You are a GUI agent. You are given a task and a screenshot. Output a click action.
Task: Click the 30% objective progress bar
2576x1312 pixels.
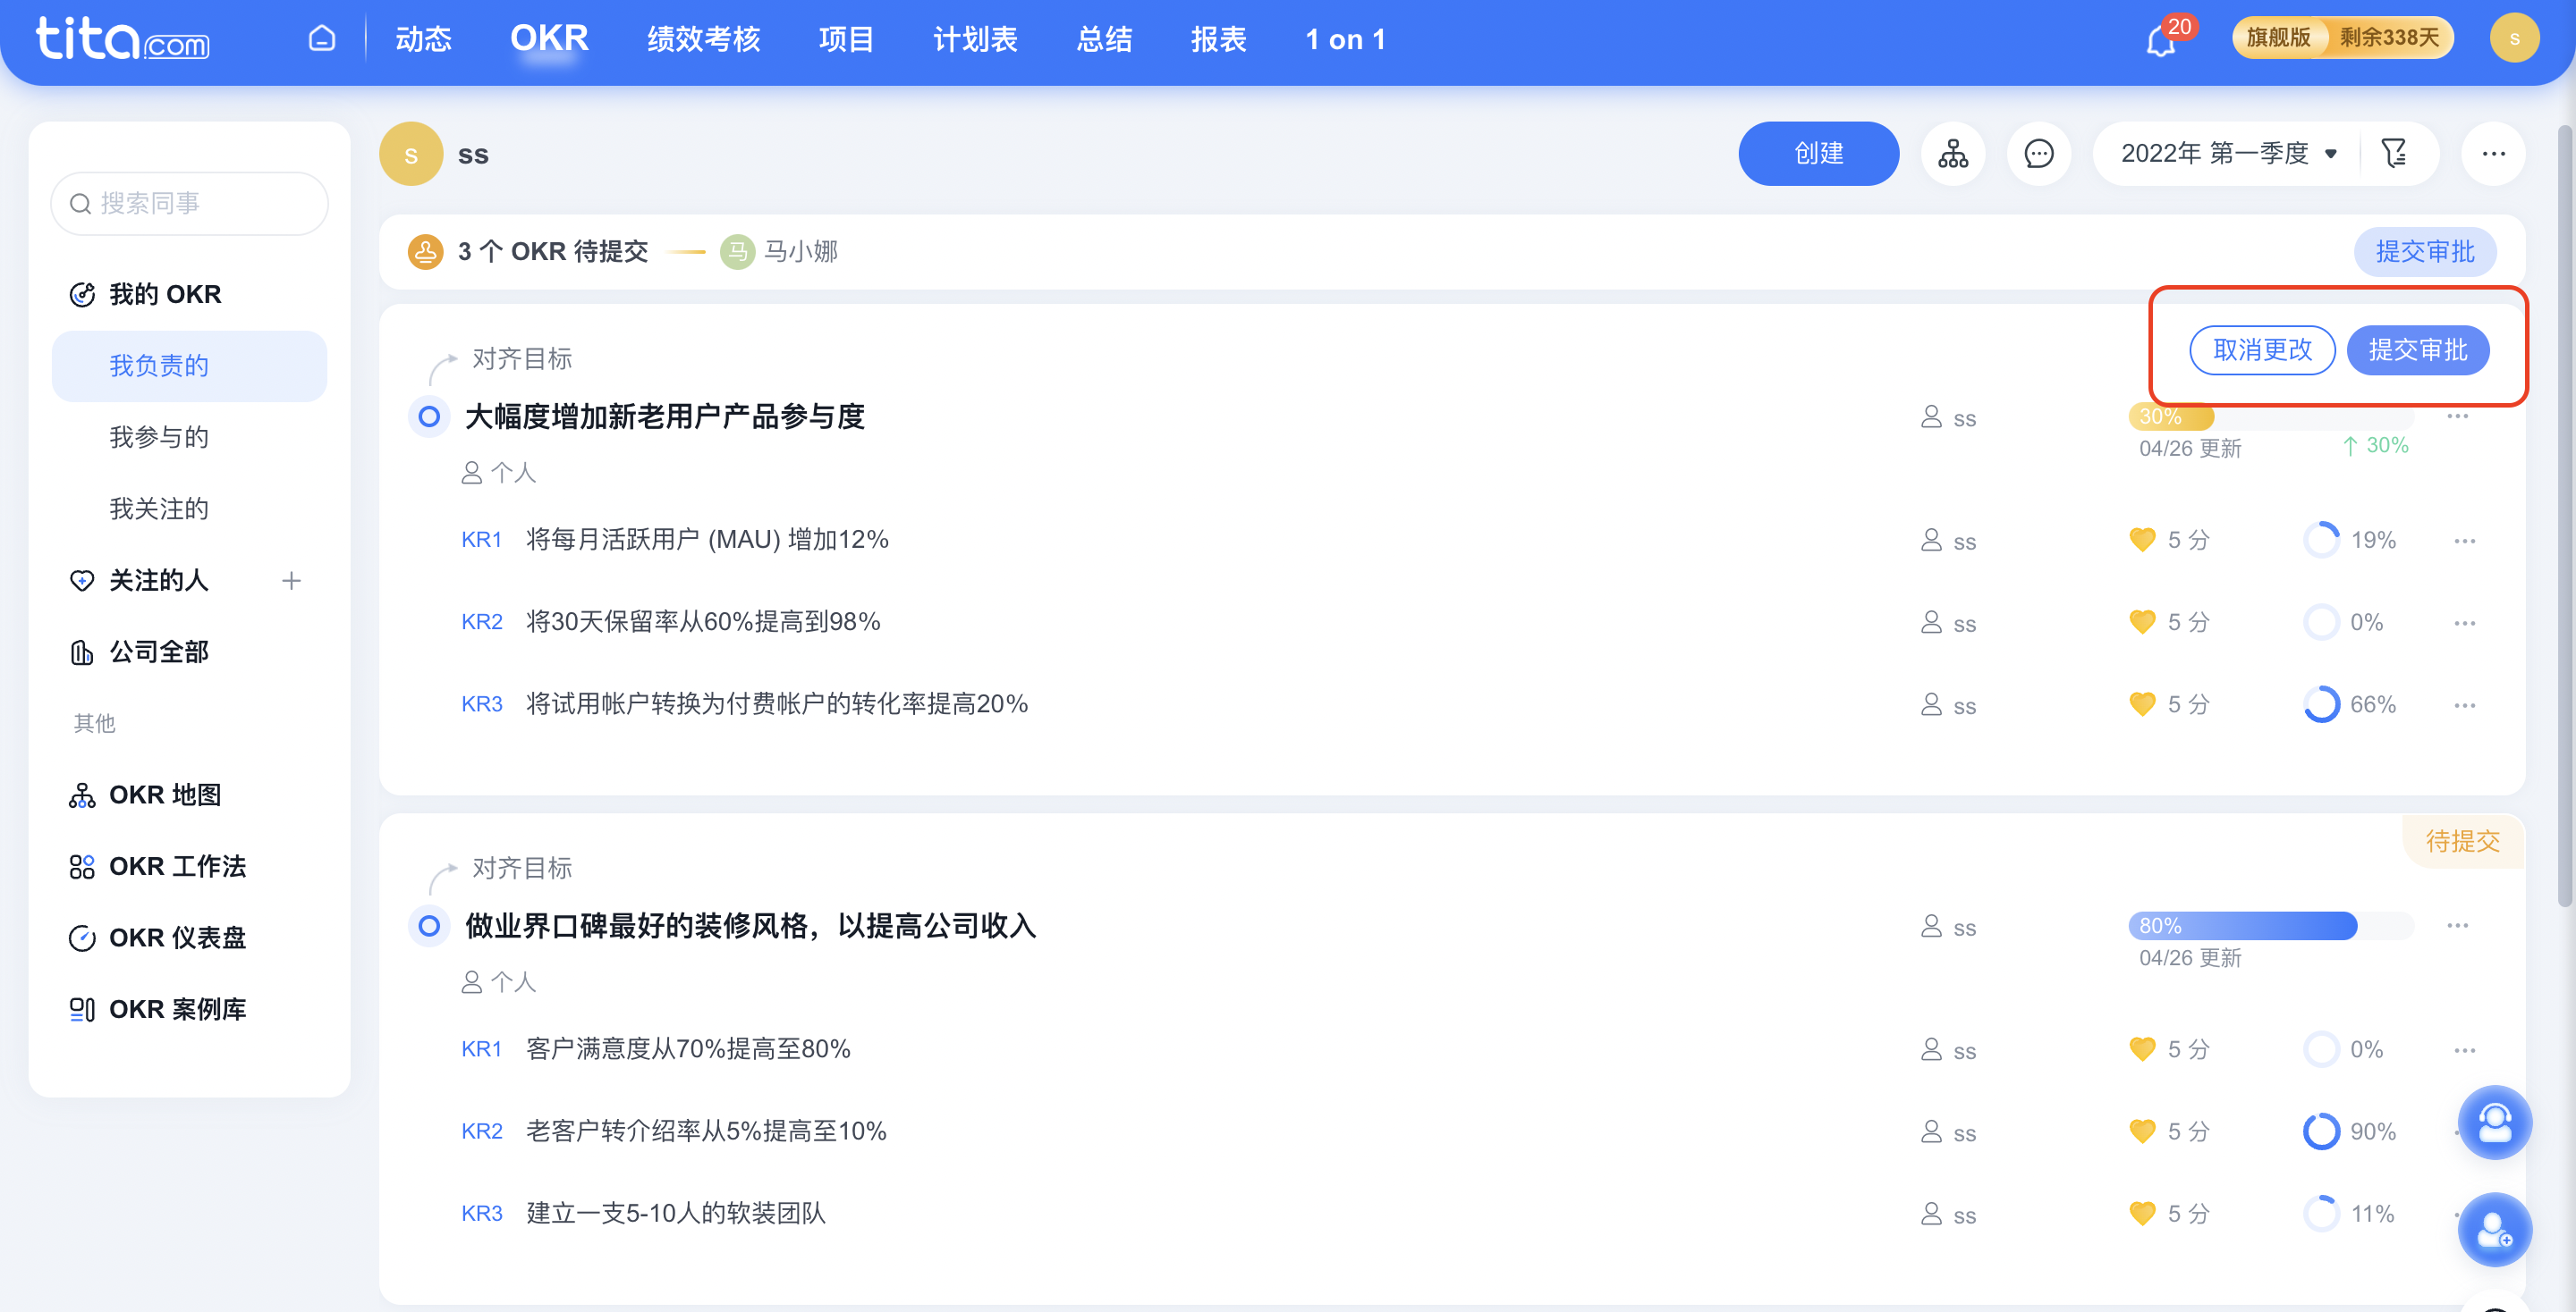click(x=2271, y=416)
